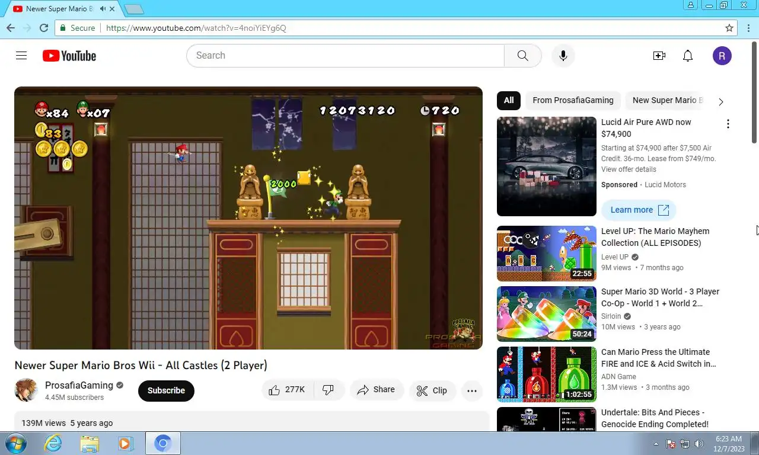Open the Chrome profile button in title bar
This screenshot has width=759, height=455.
(x=691, y=5)
